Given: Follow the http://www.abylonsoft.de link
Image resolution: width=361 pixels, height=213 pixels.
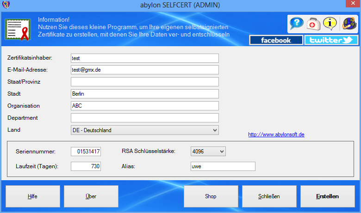Looking at the screenshot, I should [x=276, y=134].
